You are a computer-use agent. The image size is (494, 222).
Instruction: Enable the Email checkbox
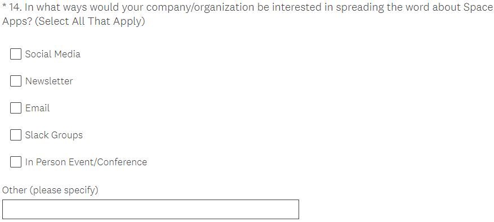click(x=15, y=108)
